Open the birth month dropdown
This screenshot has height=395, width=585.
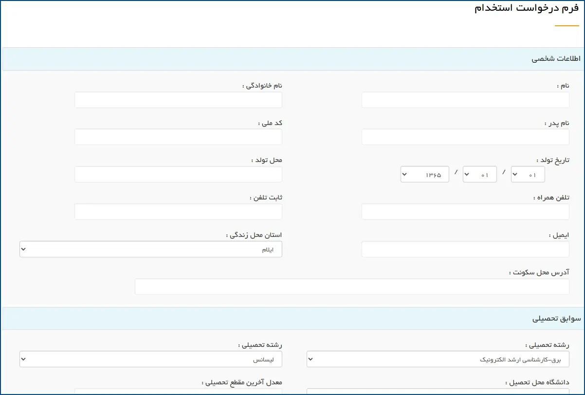tap(479, 174)
